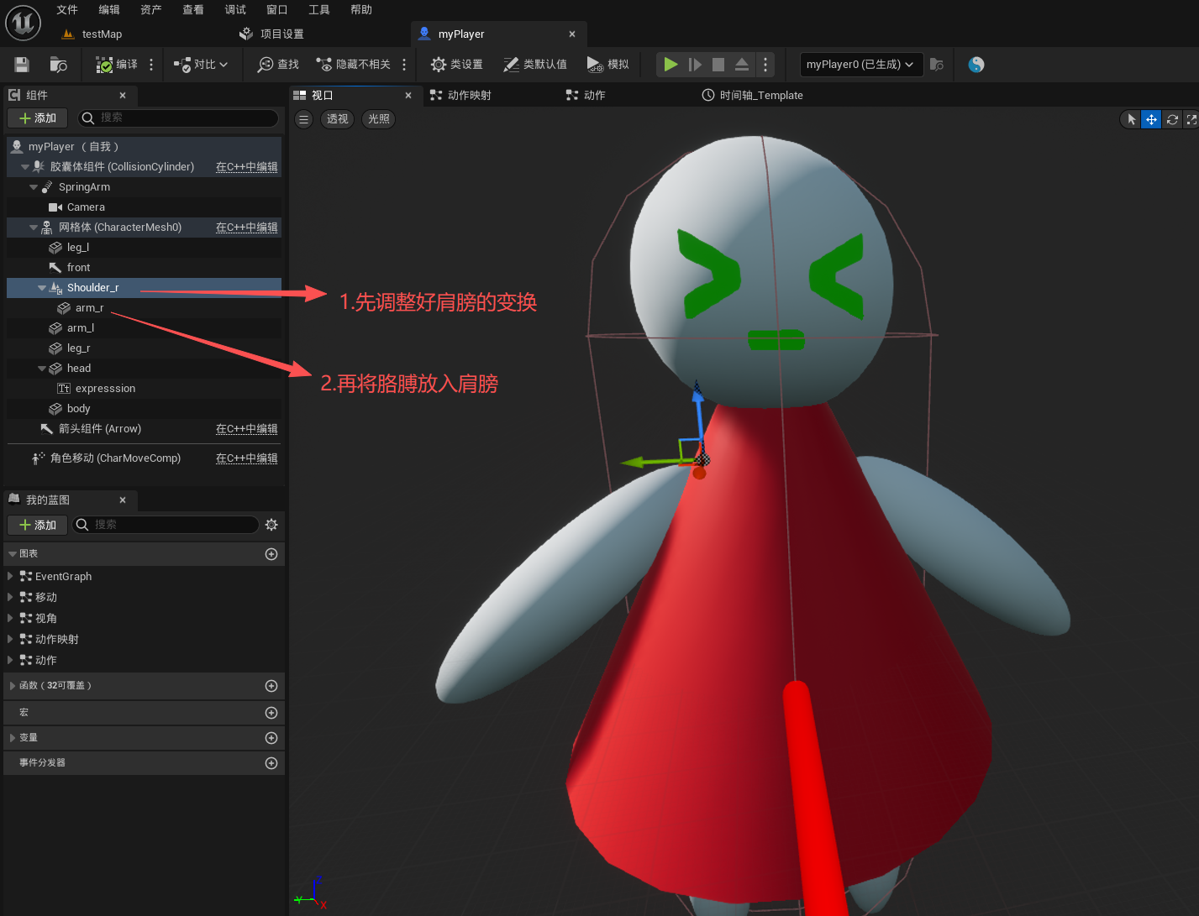Save the blueprint with the floppy disk icon

[x=22, y=65]
